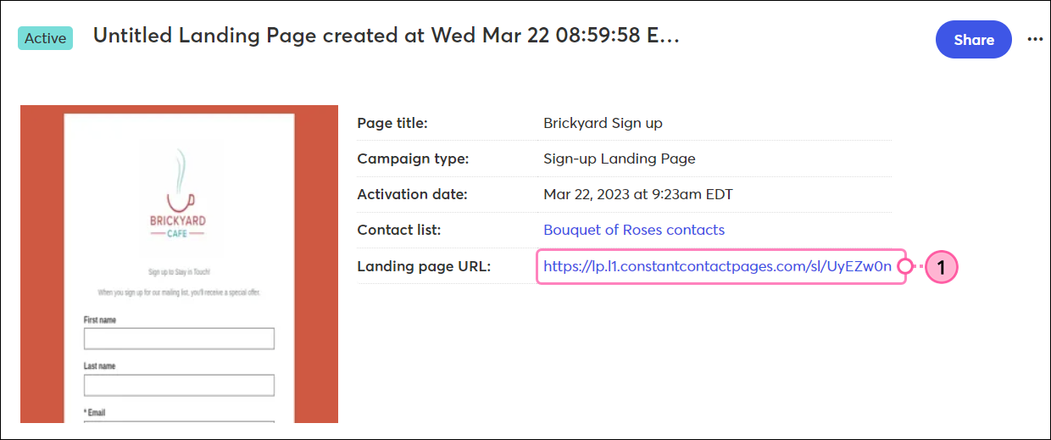Open the constantcontactpages landing page URL

pyautogui.click(x=717, y=266)
